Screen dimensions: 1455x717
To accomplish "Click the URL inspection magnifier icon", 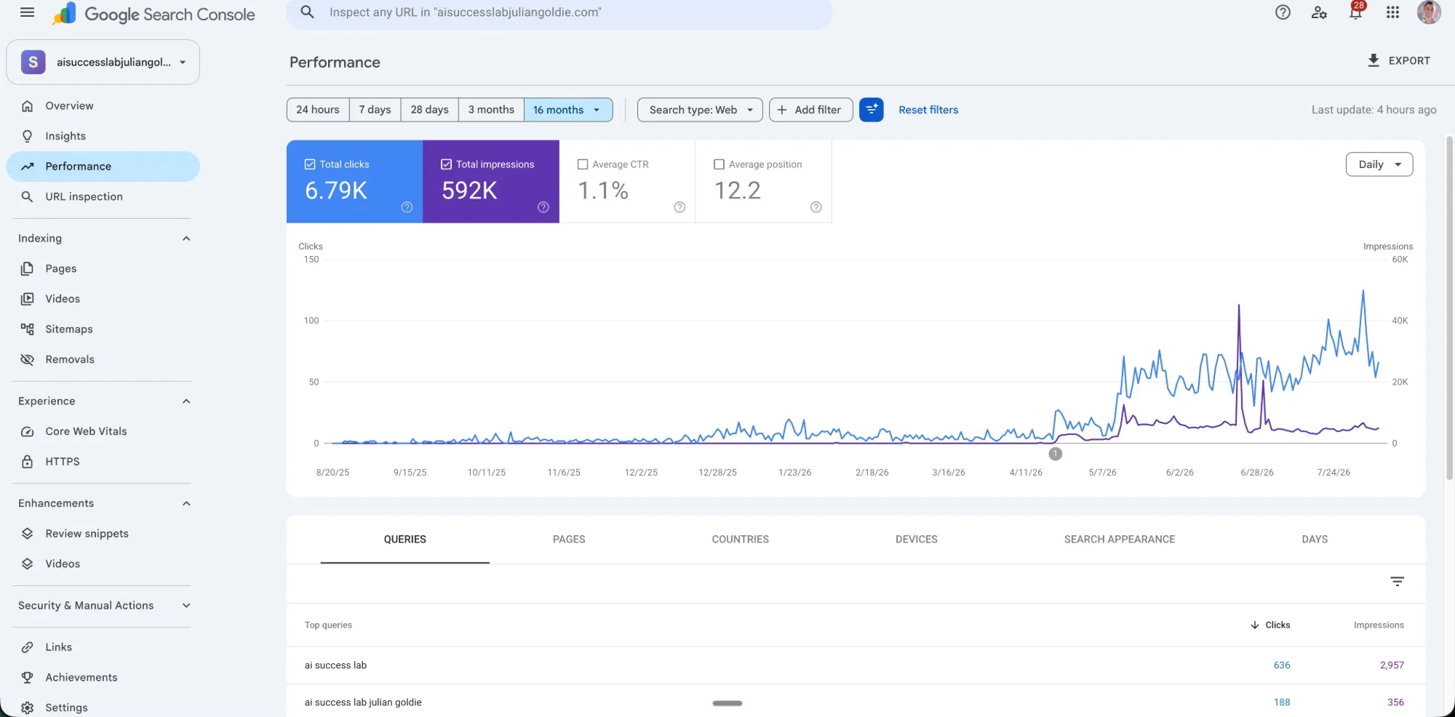I will coord(27,196).
